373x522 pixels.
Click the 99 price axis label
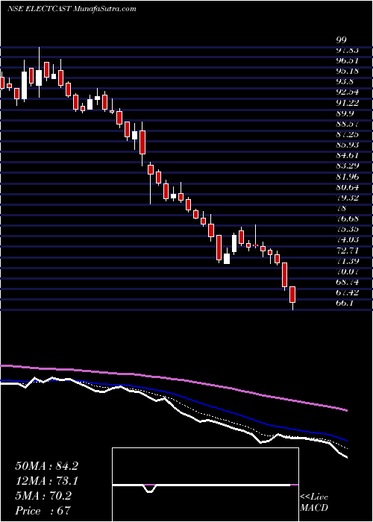(342, 40)
